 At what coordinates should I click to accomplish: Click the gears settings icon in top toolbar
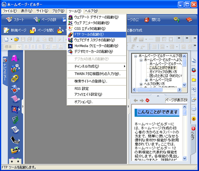[177, 20]
